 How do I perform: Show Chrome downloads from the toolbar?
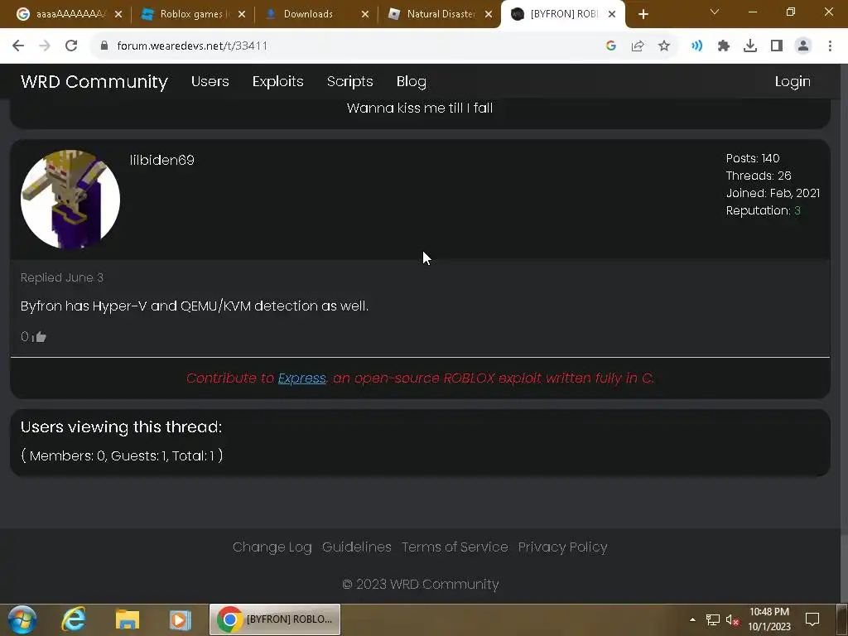tap(750, 46)
